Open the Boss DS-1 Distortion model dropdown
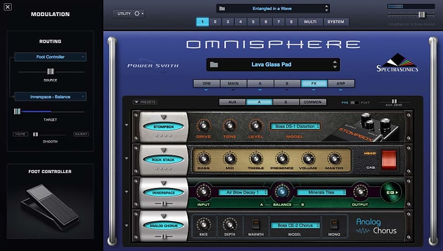 pos(295,127)
